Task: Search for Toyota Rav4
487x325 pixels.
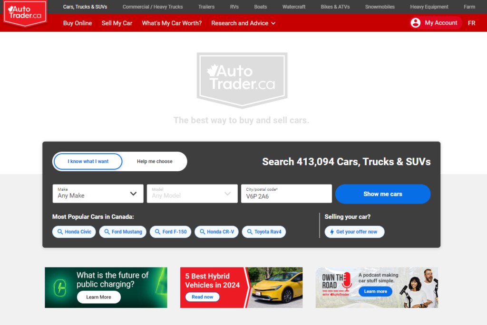Action: click(x=263, y=232)
